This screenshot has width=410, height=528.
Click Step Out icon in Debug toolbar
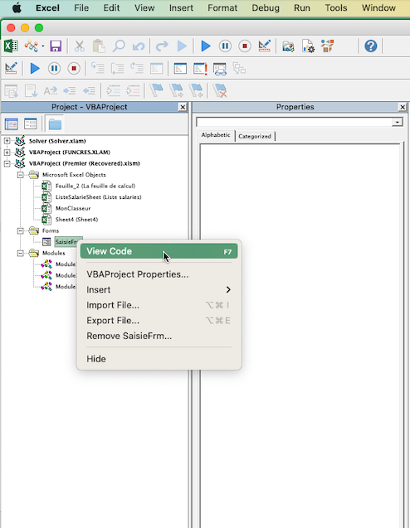click(137, 68)
